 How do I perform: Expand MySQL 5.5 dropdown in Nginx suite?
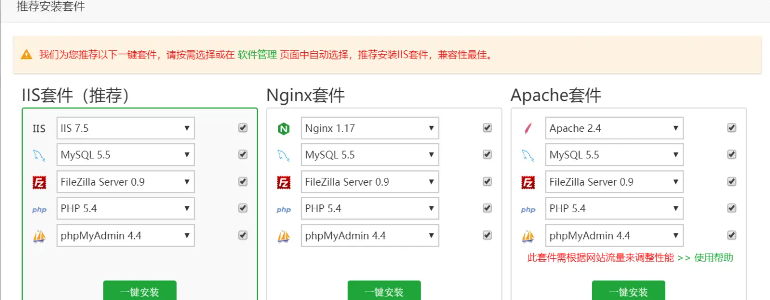[x=370, y=155]
